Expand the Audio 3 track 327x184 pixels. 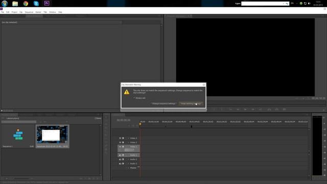click(128, 164)
